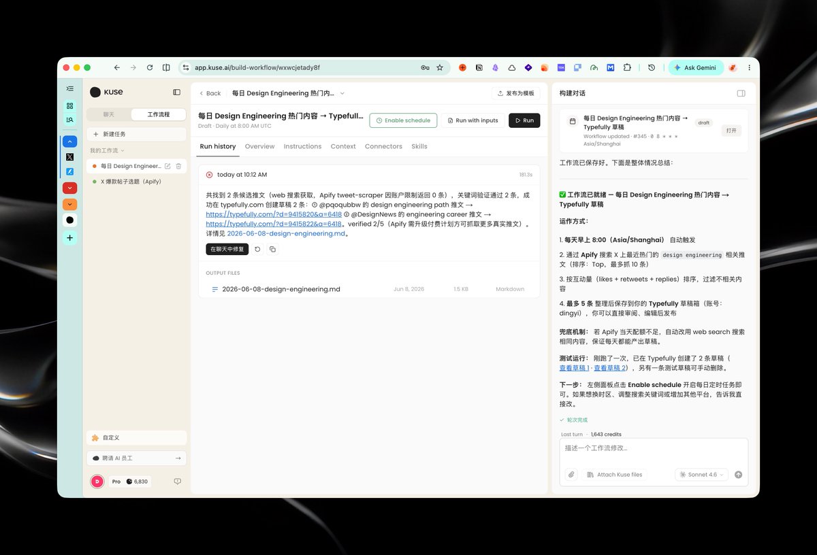The height and width of the screenshot is (555, 817).
Task: Open the Overview tab
Action: pos(259,146)
